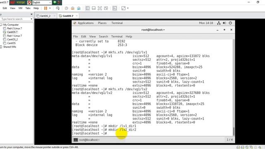Toggle the Show Library sidebar icon
Viewport: 265px width, 149px height.
(87, 8)
